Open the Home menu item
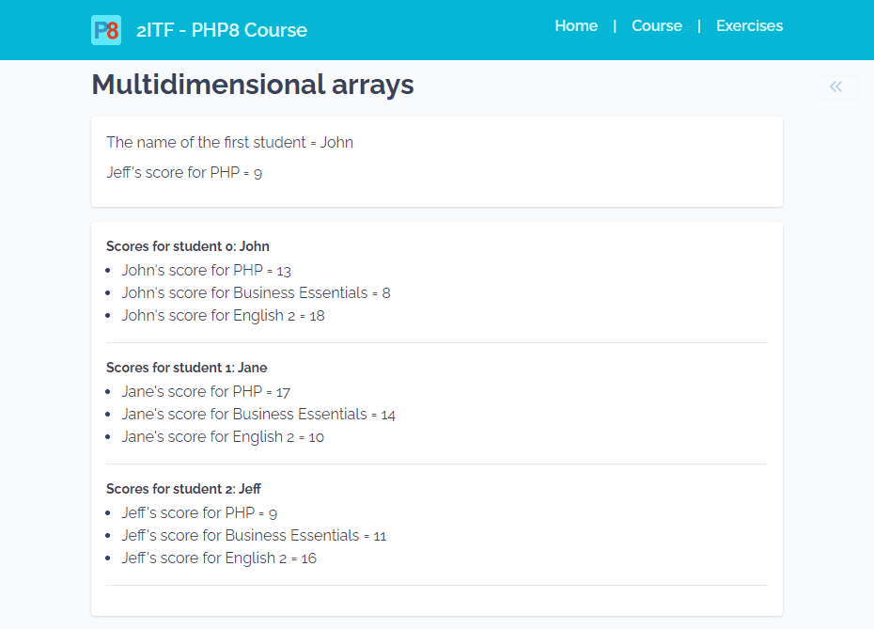Screen dimensions: 874x629 click(x=576, y=25)
